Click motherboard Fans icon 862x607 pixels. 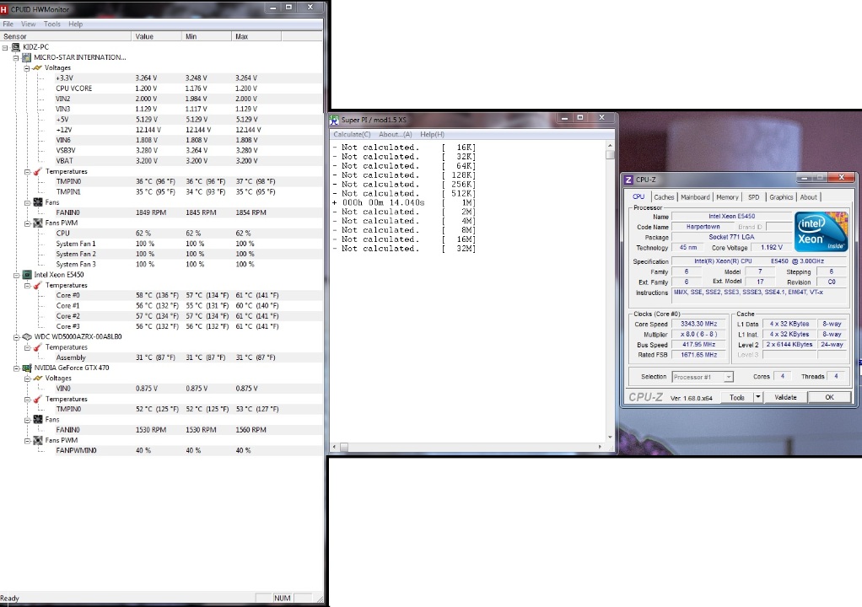point(37,202)
